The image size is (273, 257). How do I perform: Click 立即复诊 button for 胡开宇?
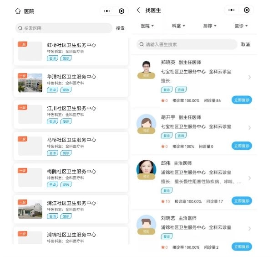point(242,146)
